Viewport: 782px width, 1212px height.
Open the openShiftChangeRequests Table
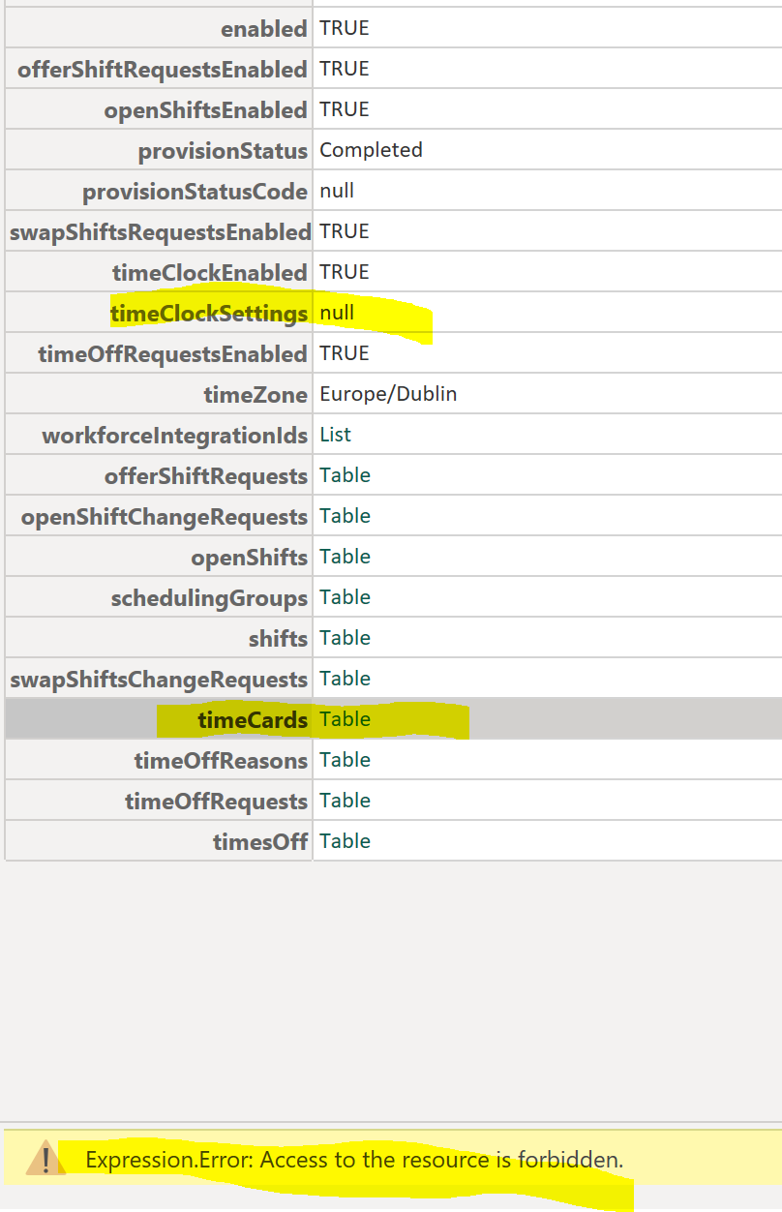345,515
